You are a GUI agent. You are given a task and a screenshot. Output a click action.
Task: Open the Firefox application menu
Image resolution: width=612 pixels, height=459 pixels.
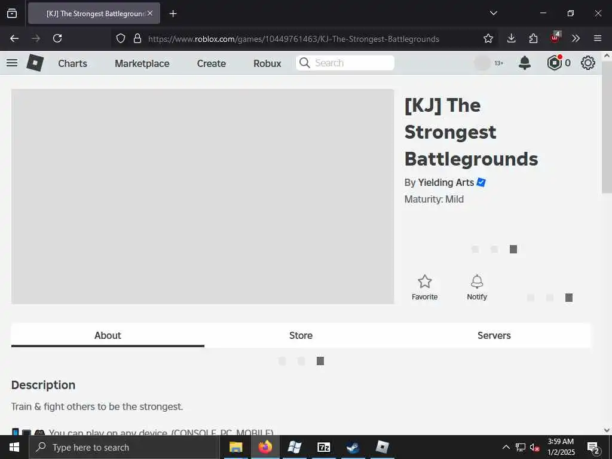598,38
